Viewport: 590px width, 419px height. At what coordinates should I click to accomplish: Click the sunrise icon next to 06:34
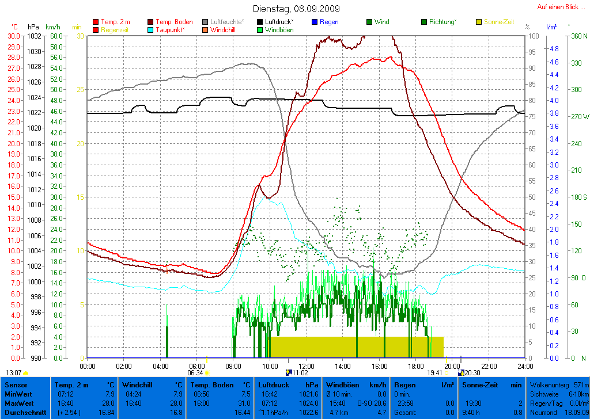pos(206,373)
